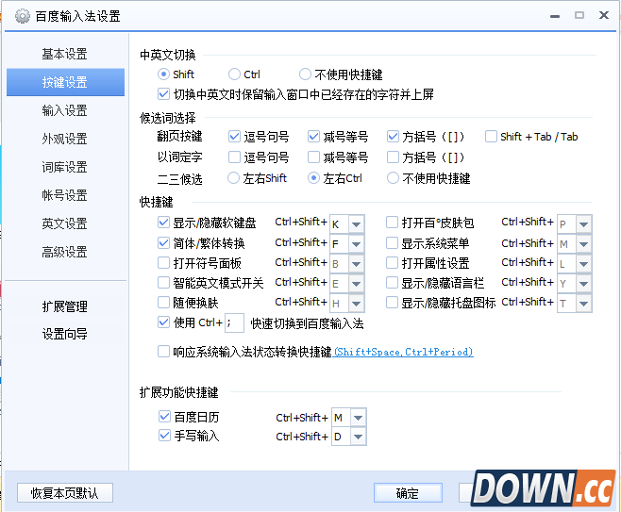Open key dropdown for 显示系统菜单 (M)

583,244
